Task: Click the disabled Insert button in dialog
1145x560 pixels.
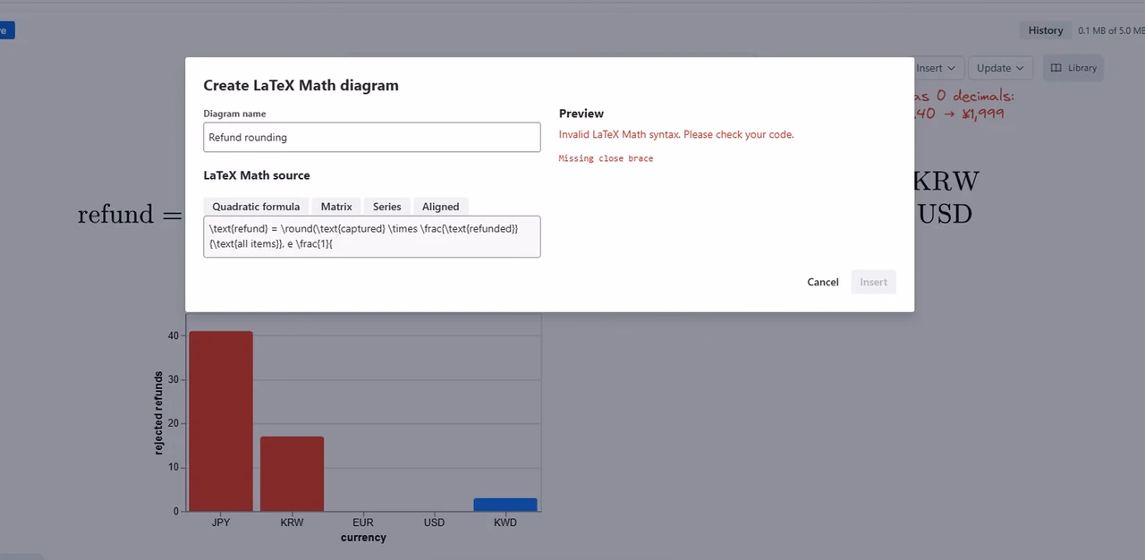Action: tap(874, 282)
